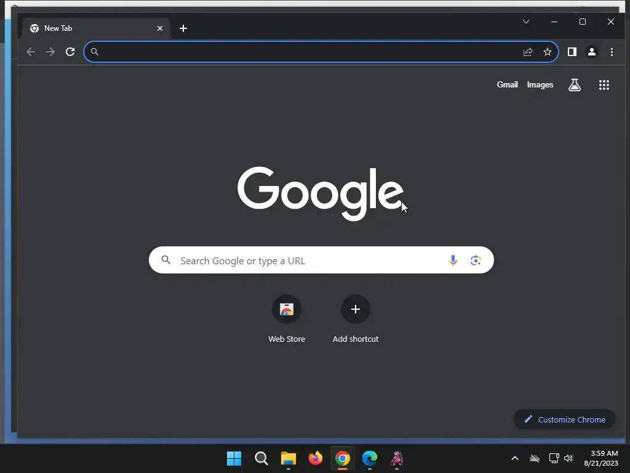Open the network status tray icon
Viewport: 630px width, 473px height.
554,458
